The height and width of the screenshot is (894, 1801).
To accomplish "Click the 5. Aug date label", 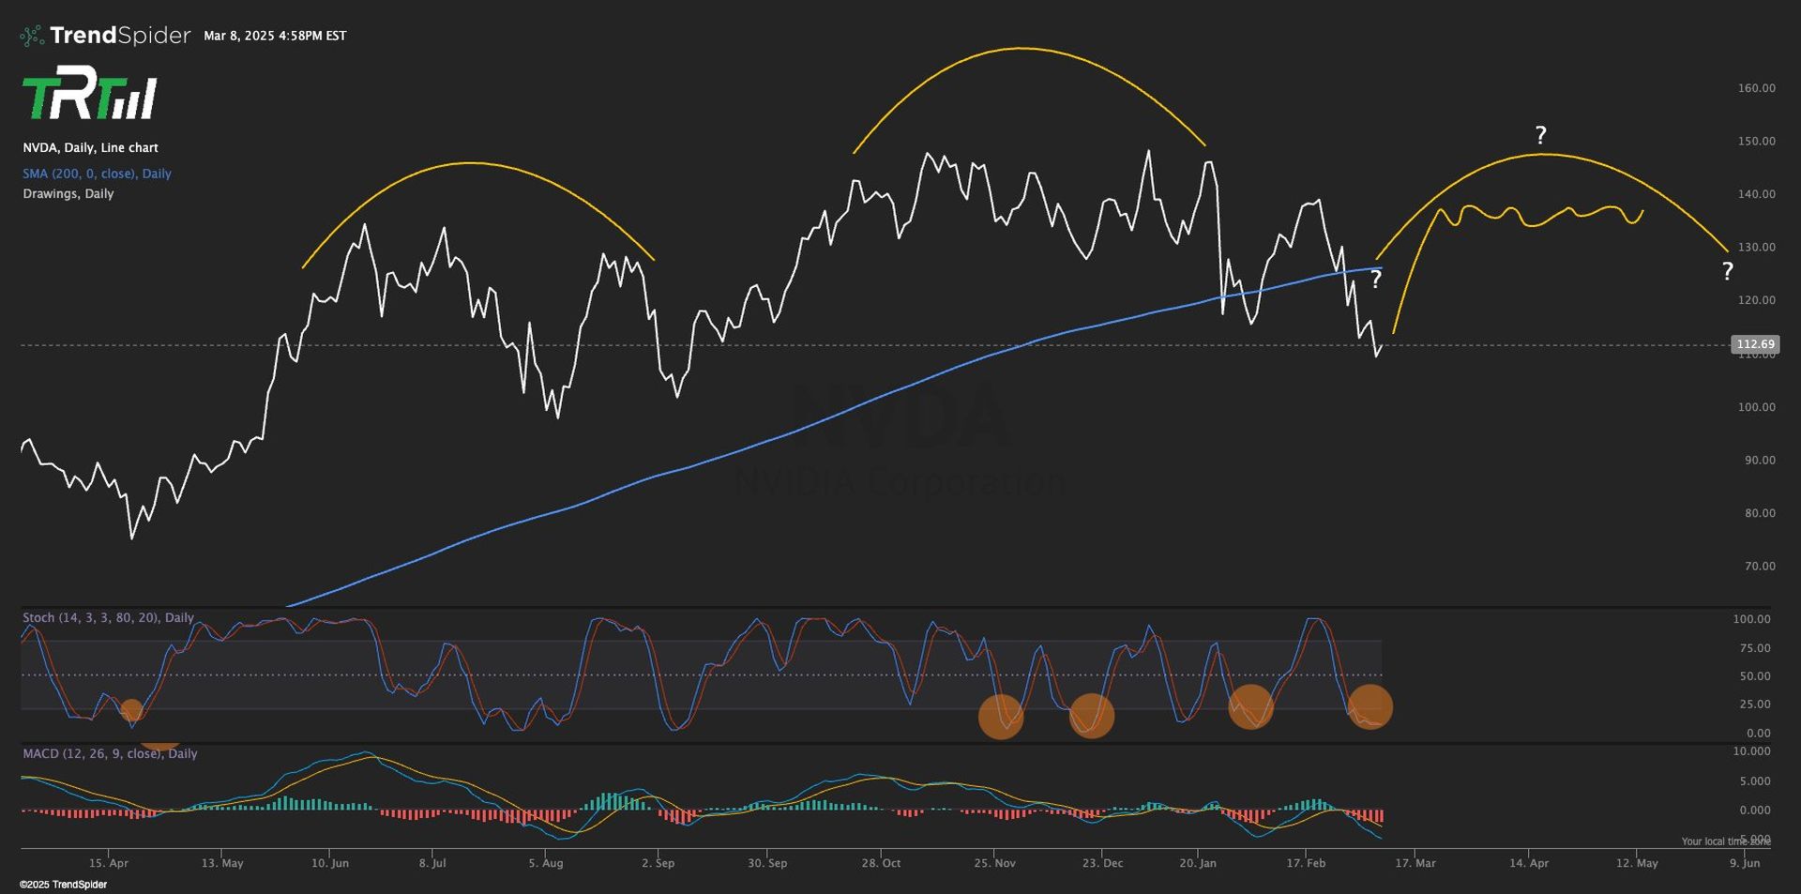I will coord(546,863).
